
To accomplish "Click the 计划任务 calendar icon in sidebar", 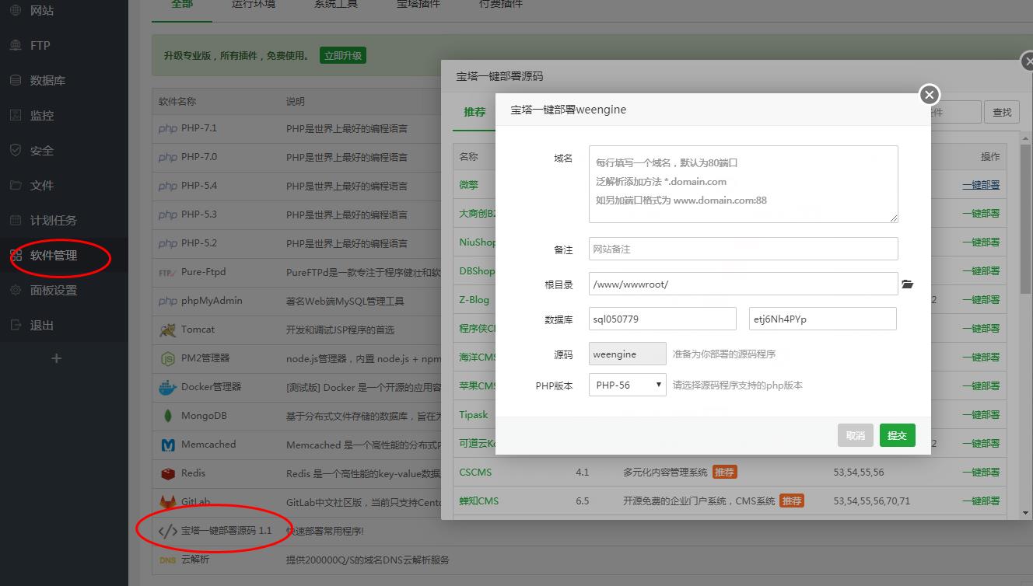I will [16, 220].
